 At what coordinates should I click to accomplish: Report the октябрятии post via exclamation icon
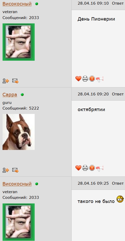tap(92, 168)
